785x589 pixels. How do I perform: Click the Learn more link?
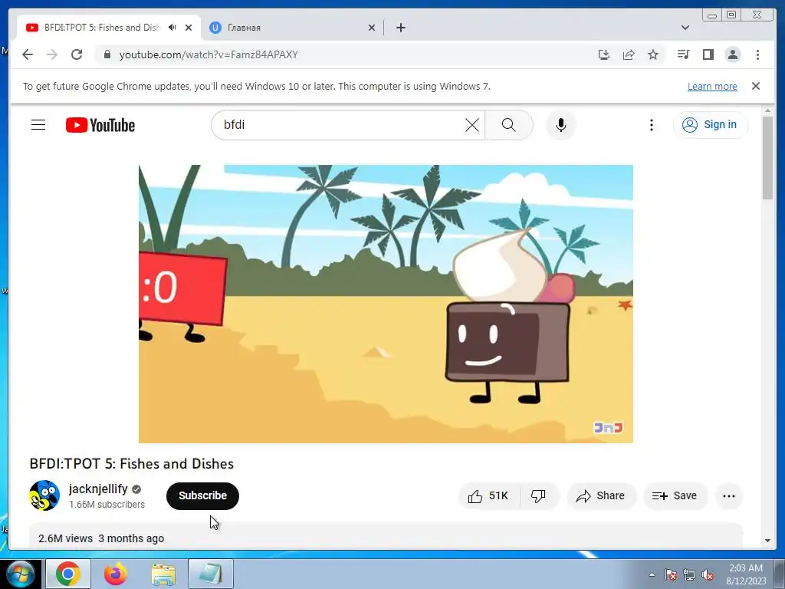pos(712,86)
